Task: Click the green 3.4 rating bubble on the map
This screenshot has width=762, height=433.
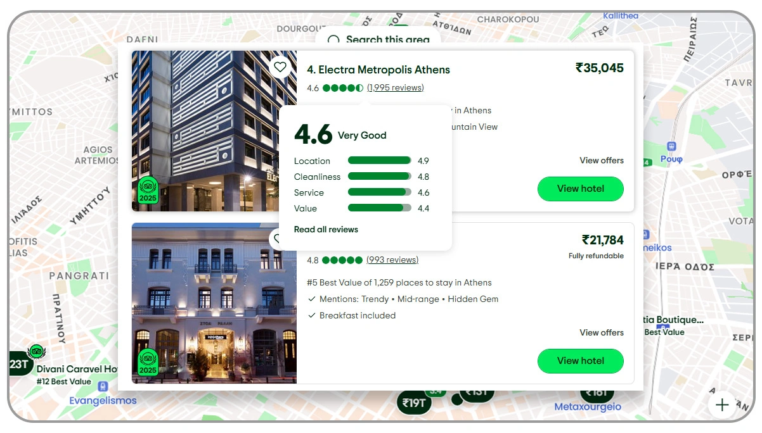Action: tap(435, 392)
